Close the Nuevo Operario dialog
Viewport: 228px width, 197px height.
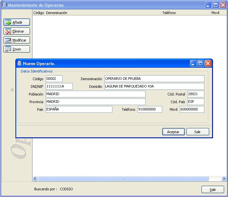pyautogui.click(x=208, y=64)
